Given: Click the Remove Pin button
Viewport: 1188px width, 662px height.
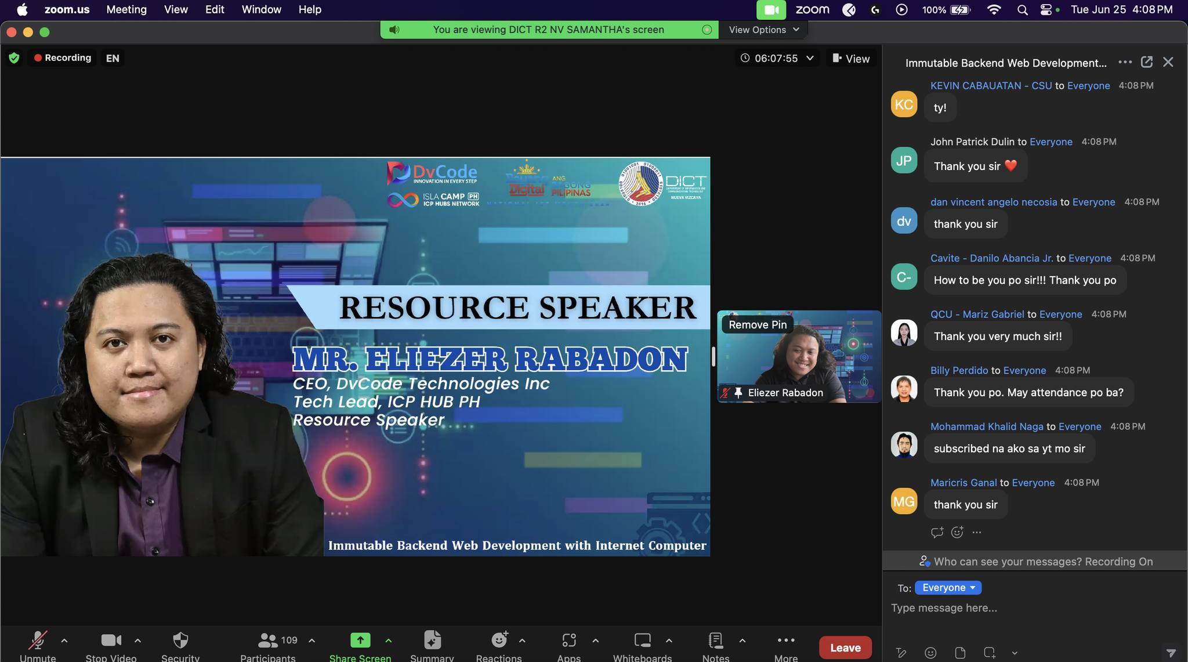Looking at the screenshot, I should [x=758, y=325].
